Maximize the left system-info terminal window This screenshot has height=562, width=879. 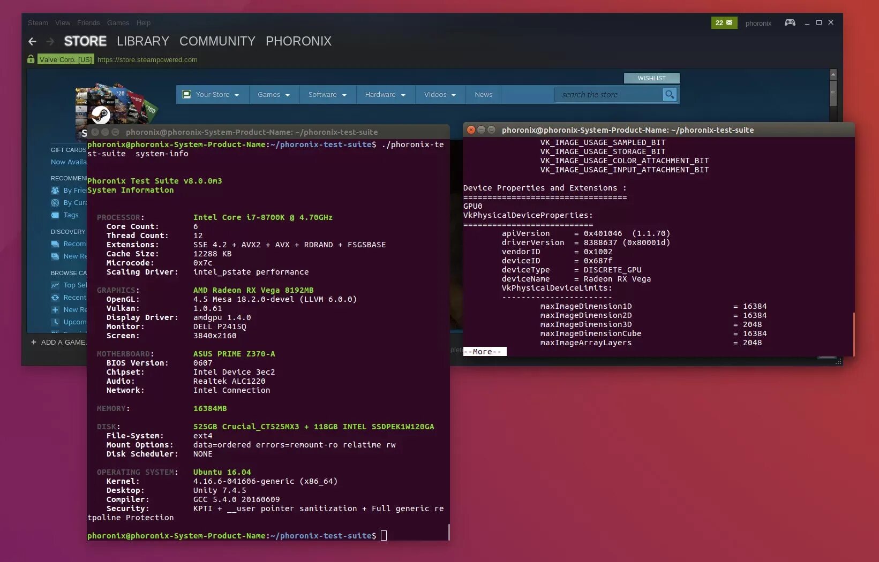(115, 132)
